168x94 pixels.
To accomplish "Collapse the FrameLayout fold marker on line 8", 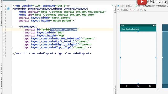I will click(12, 27).
